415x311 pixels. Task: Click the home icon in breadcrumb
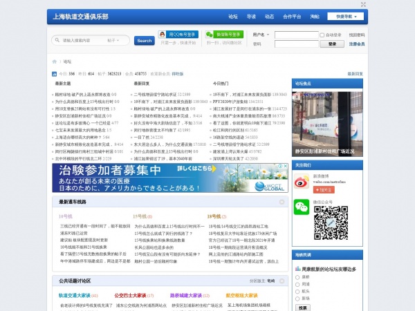point(55,61)
